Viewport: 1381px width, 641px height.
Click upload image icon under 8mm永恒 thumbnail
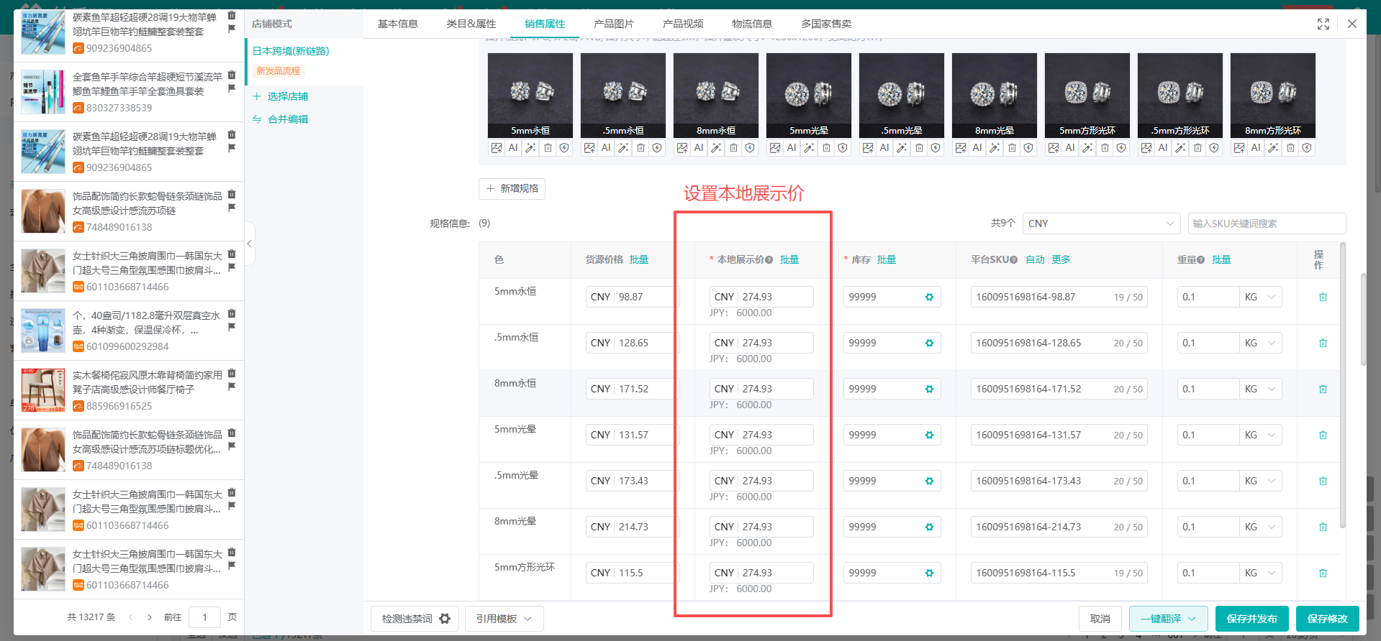[x=682, y=148]
